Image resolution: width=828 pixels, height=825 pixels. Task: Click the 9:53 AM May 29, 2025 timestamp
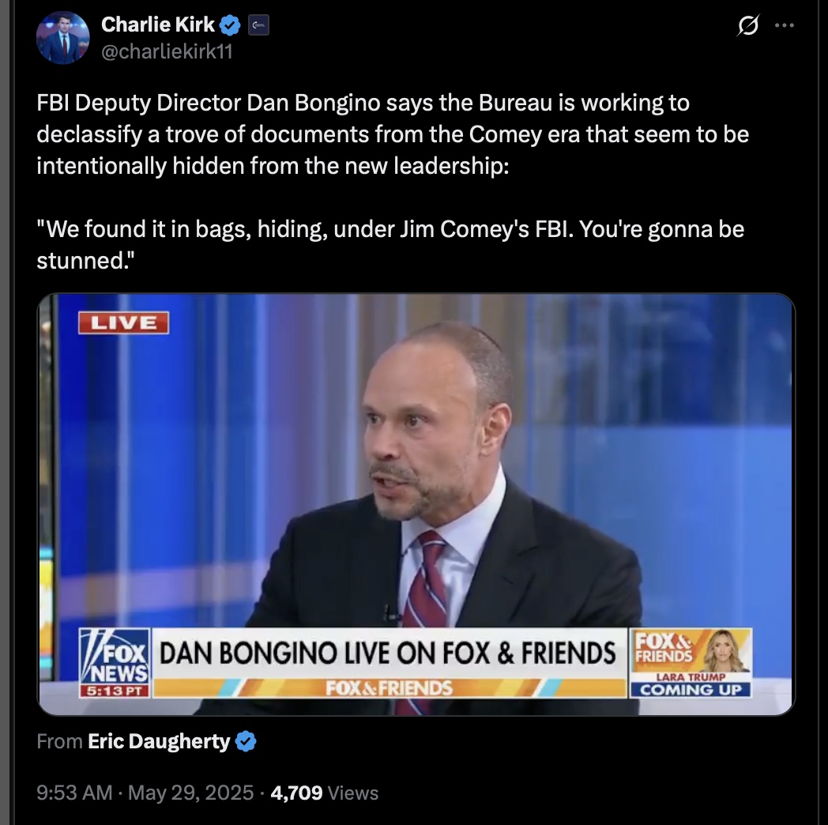coord(145,793)
